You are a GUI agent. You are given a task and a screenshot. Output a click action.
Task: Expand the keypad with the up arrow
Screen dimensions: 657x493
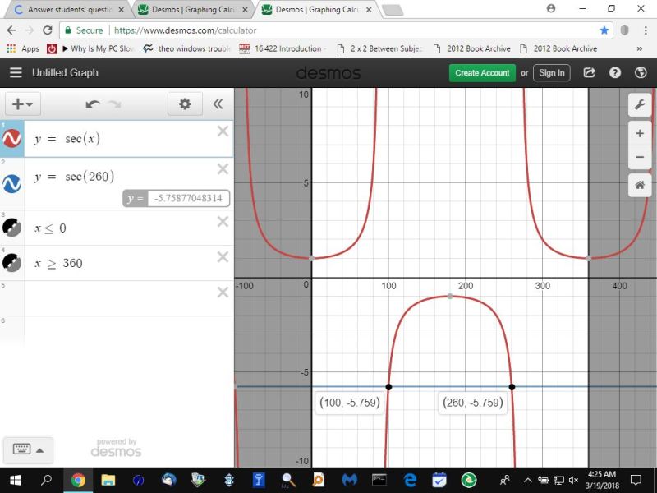coord(39,450)
